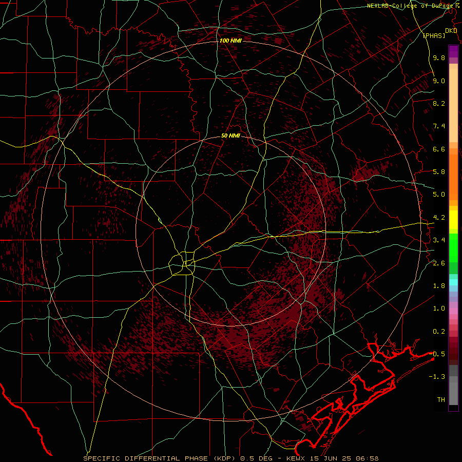Click the -0.5 scale value
462x462 pixels.
437,354
